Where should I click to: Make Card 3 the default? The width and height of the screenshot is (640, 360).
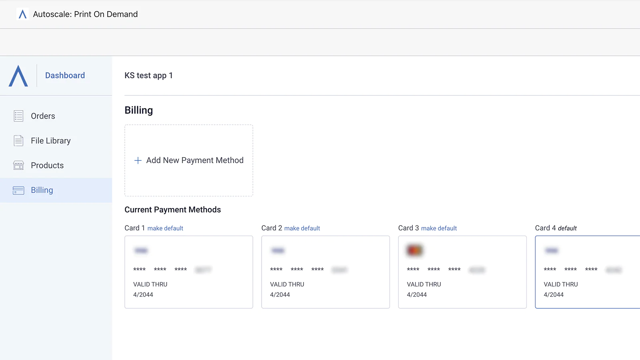click(439, 228)
